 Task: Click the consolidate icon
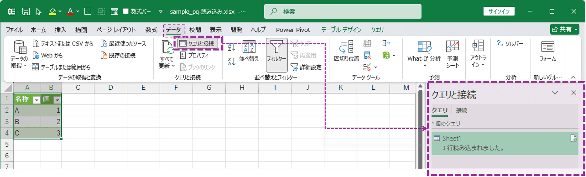click(x=386, y=44)
